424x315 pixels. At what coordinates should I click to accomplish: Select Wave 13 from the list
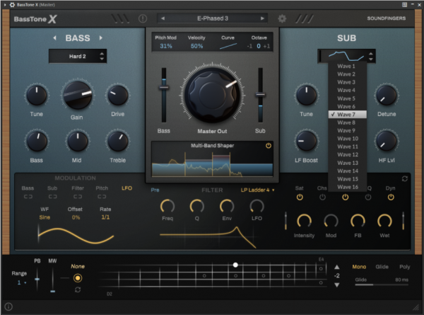click(348, 163)
